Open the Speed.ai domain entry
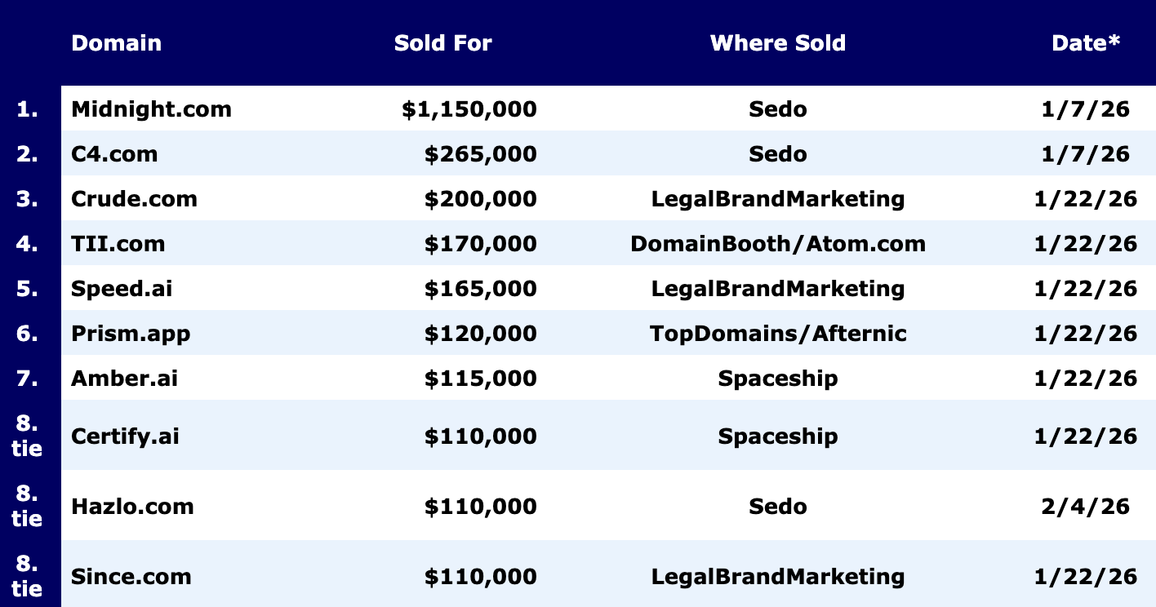The width and height of the screenshot is (1156, 607). [122, 289]
